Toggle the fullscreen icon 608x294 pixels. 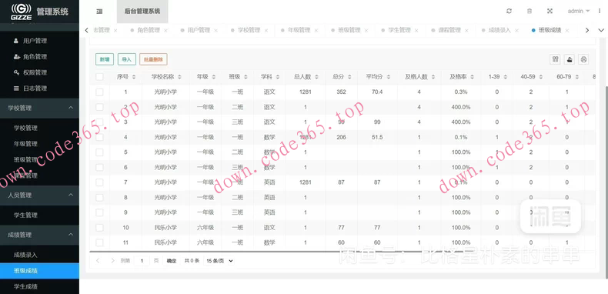pos(550,12)
